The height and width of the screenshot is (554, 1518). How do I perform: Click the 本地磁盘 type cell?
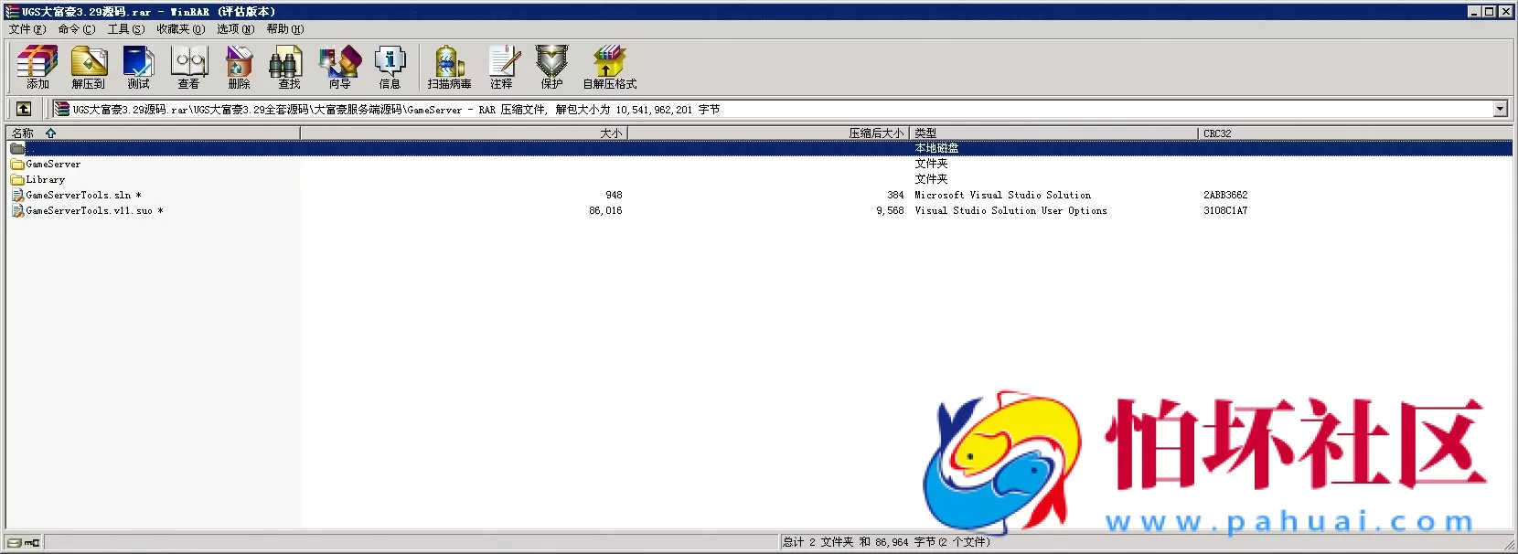click(936, 148)
